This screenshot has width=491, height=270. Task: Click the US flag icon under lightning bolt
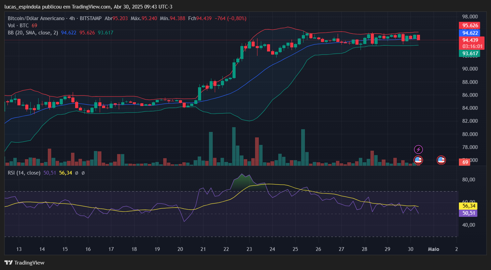click(418, 160)
